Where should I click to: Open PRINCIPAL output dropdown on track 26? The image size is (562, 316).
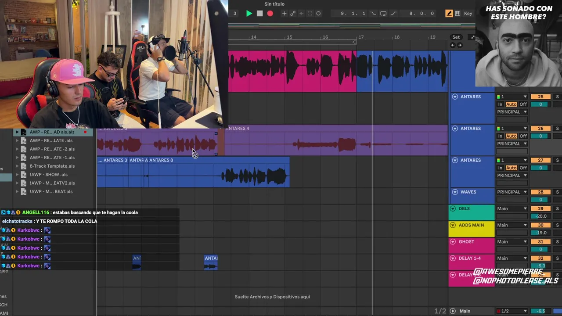pyautogui.click(x=512, y=144)
